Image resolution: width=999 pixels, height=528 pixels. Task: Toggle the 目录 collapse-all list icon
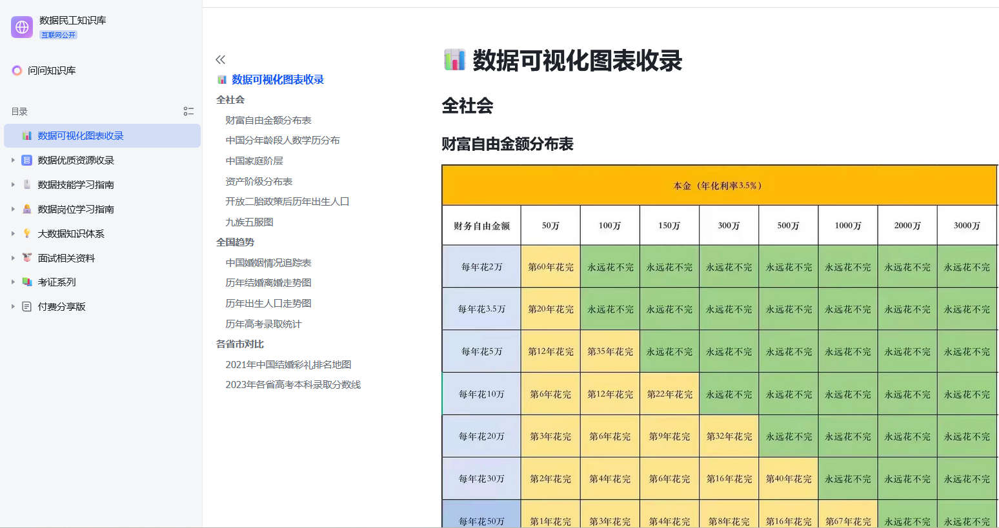point(188,112)
